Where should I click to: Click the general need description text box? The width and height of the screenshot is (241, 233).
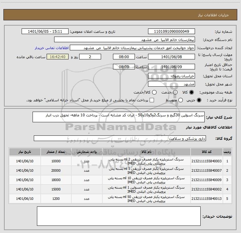point(119,117)
